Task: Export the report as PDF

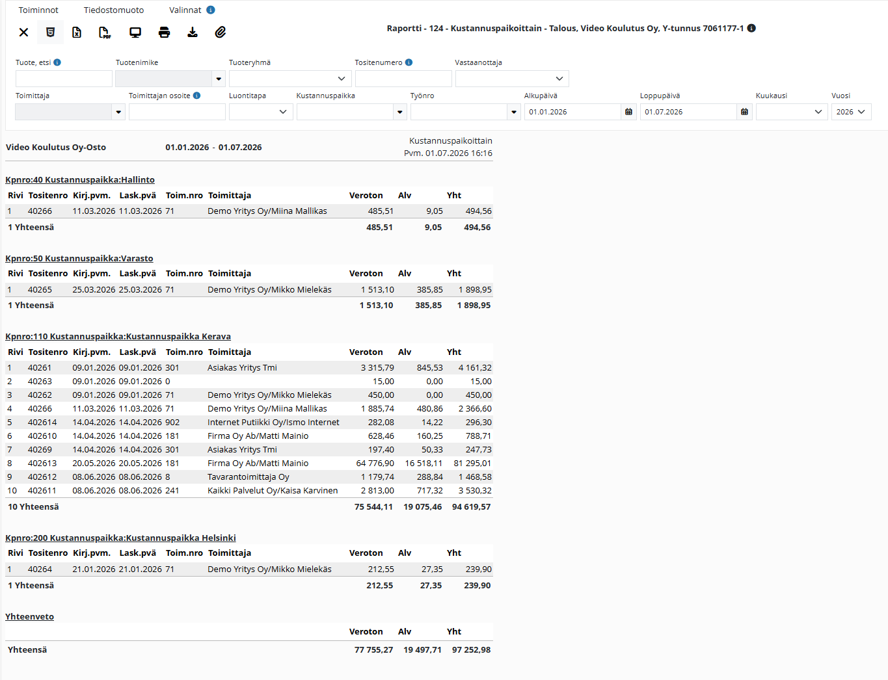Action: tap(105, 32)
